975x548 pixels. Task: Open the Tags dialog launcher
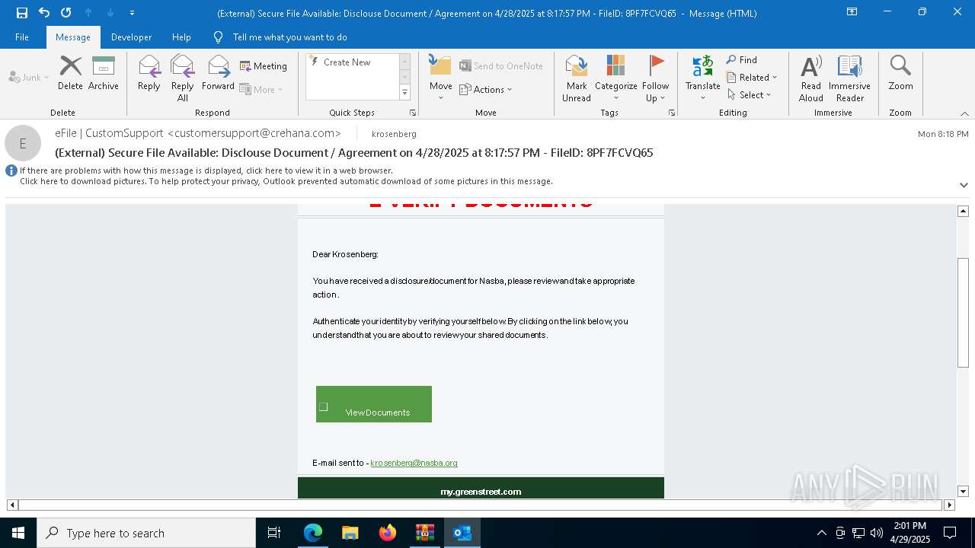(x=672, y=113)
